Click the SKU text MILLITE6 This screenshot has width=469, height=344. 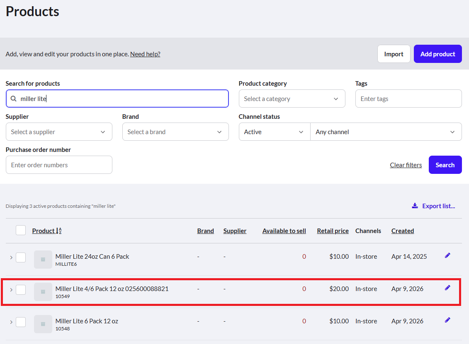66,264
